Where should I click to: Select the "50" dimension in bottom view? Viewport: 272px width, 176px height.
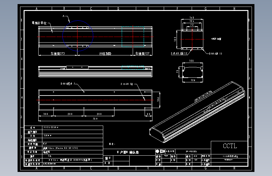tap(148, 114)
